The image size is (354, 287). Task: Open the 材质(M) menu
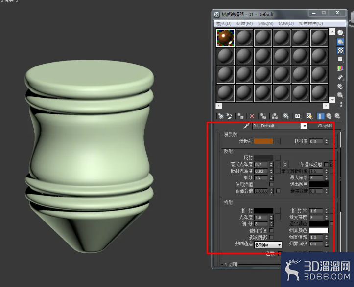click(244, 23)
